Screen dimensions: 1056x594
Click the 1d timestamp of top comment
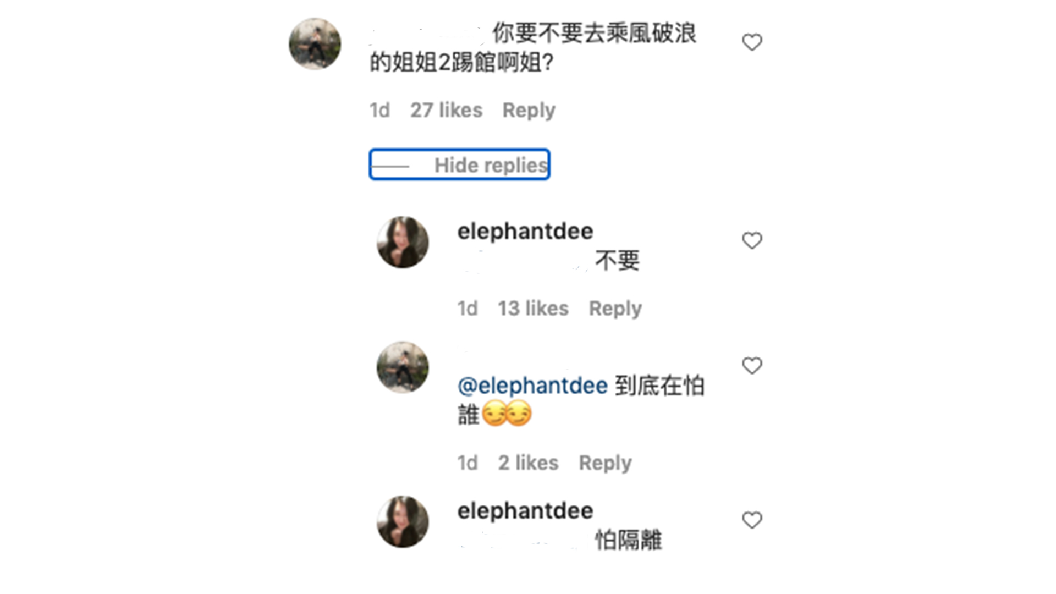[x=380, y=110]
